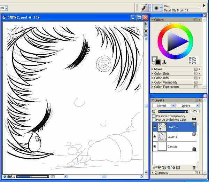Click the zoom magnifier icon at canvas bottom
The height and width of the screenshot is (182, 209).
(13, 176)
